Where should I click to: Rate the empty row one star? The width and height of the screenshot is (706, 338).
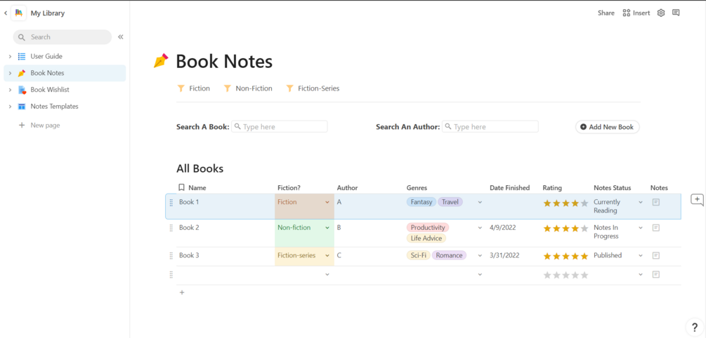547,275
